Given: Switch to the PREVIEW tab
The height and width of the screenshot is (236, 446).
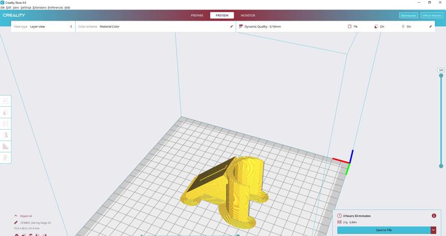Looking at the screenshot, I should 222,16.
